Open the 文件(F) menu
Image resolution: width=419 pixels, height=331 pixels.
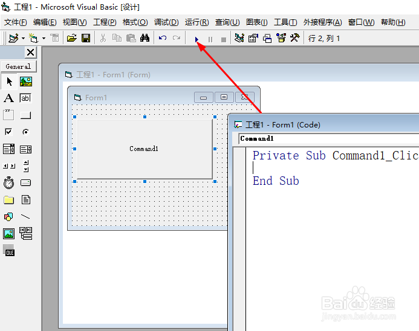click(x=16, y=22)
